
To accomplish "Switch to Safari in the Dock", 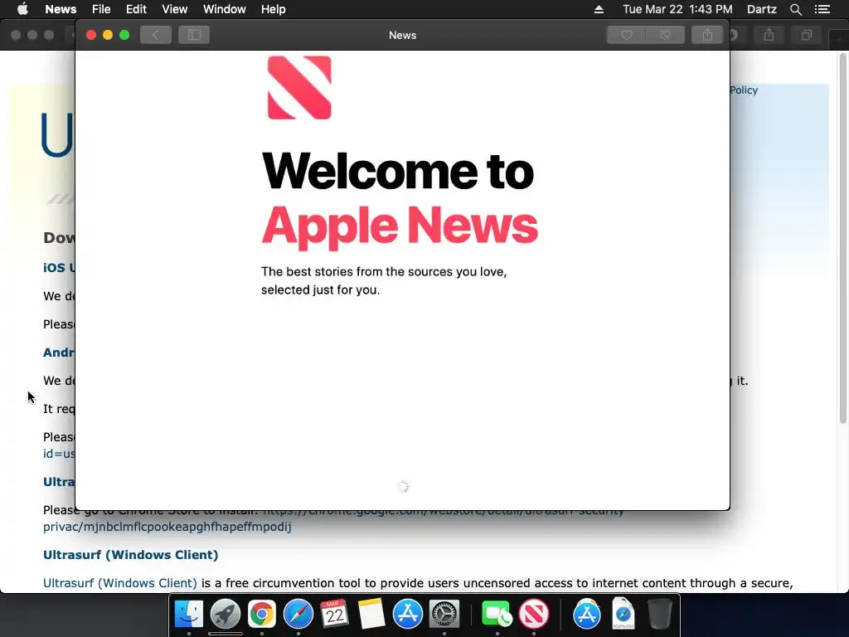I will (298, 615).
